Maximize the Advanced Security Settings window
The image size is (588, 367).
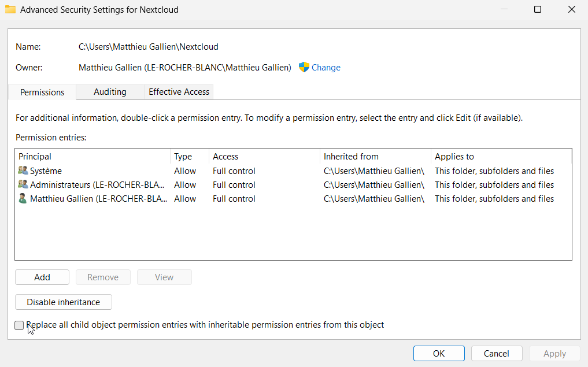[x=538, y=9]
